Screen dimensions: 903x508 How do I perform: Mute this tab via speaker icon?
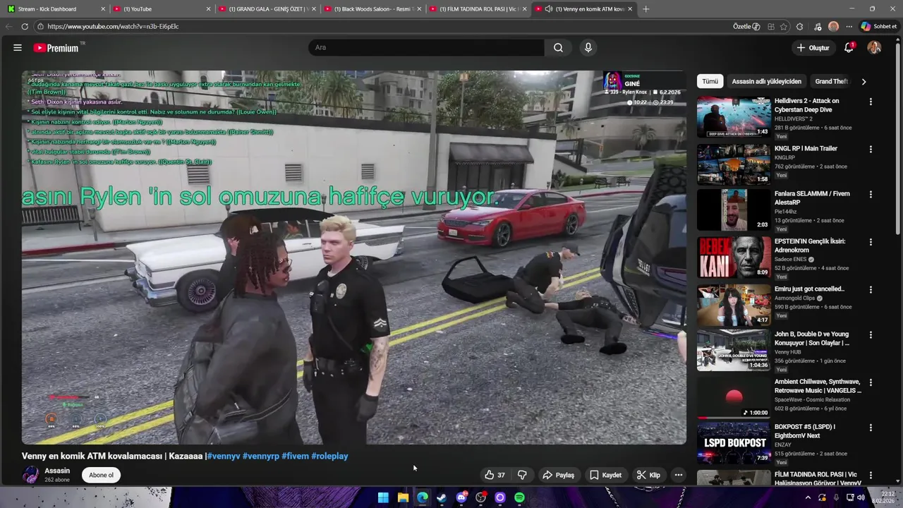coord(548,9)
